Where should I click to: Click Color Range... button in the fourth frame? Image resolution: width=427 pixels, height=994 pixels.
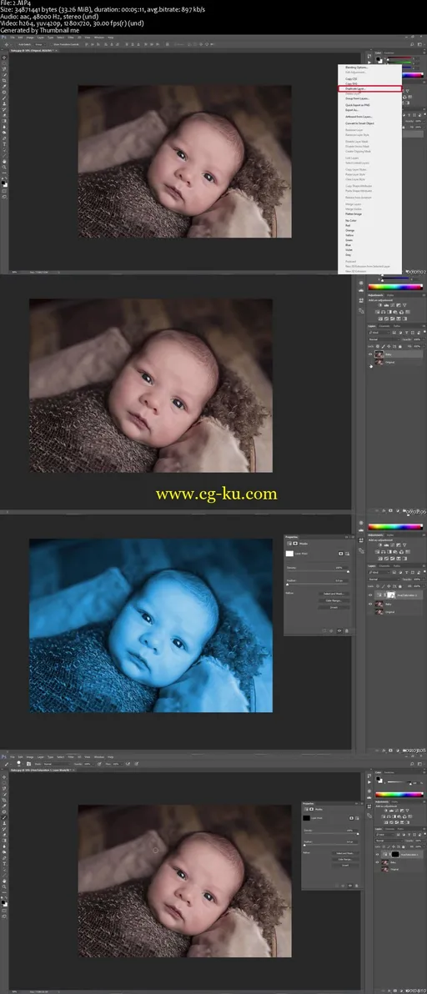[x=345, y=859]
